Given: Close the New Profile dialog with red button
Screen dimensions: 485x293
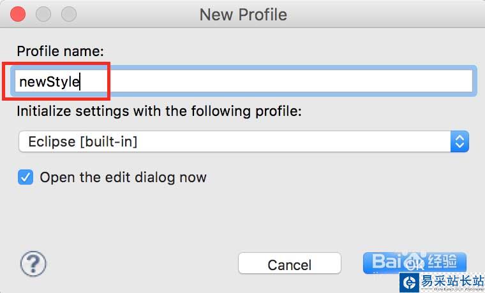Looking at the screenshot, I should [19, 13].
